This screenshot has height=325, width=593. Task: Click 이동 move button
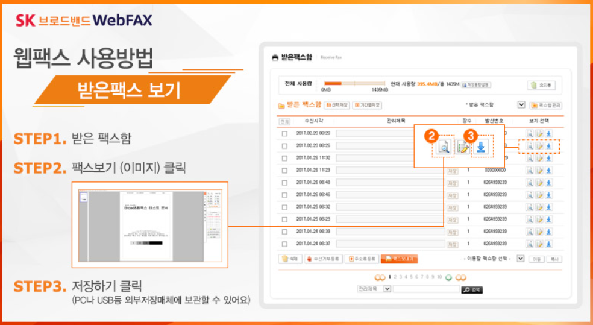click(536, 259)
